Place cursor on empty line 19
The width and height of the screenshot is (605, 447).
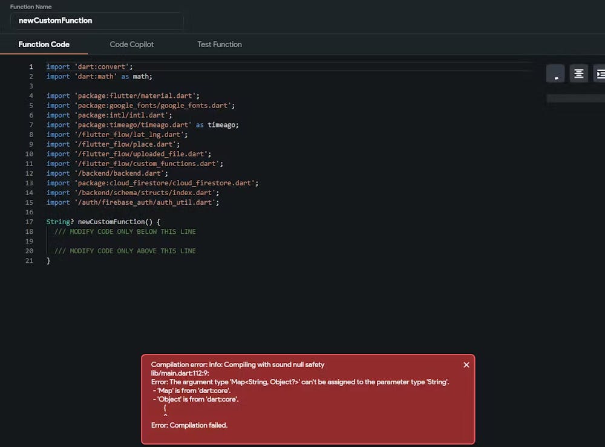tap(121, 241)
